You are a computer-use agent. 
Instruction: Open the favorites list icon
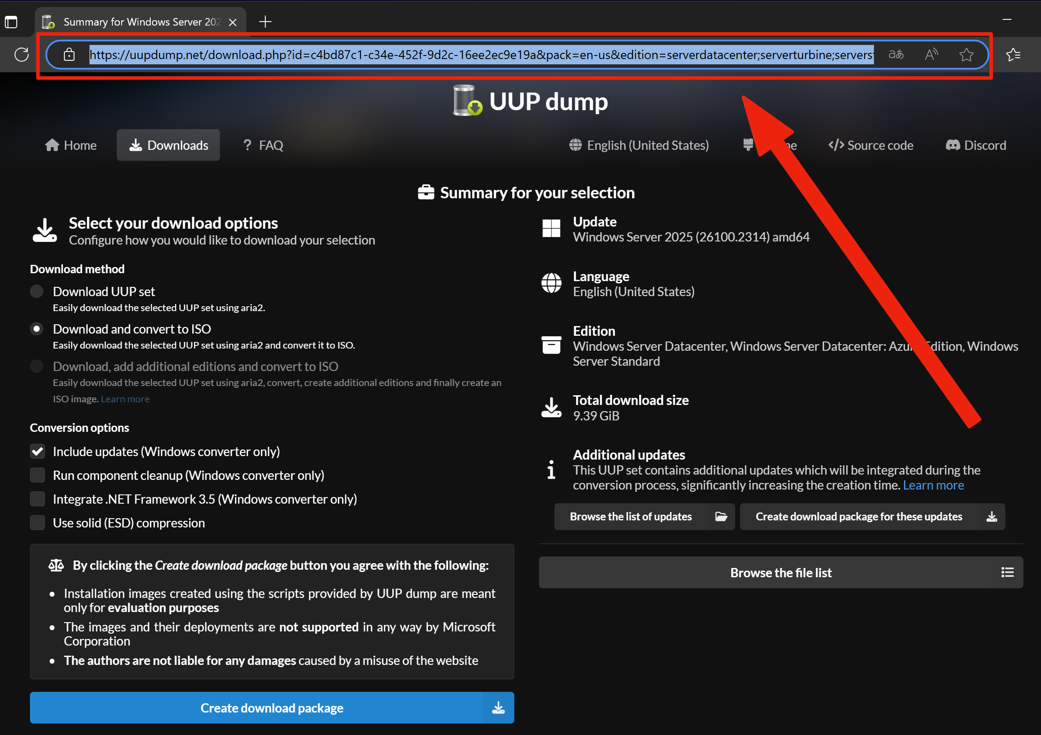[1013, 55]
